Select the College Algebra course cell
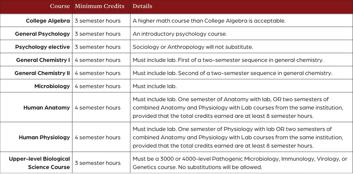 pyautogui.click(x=48, y=21)
